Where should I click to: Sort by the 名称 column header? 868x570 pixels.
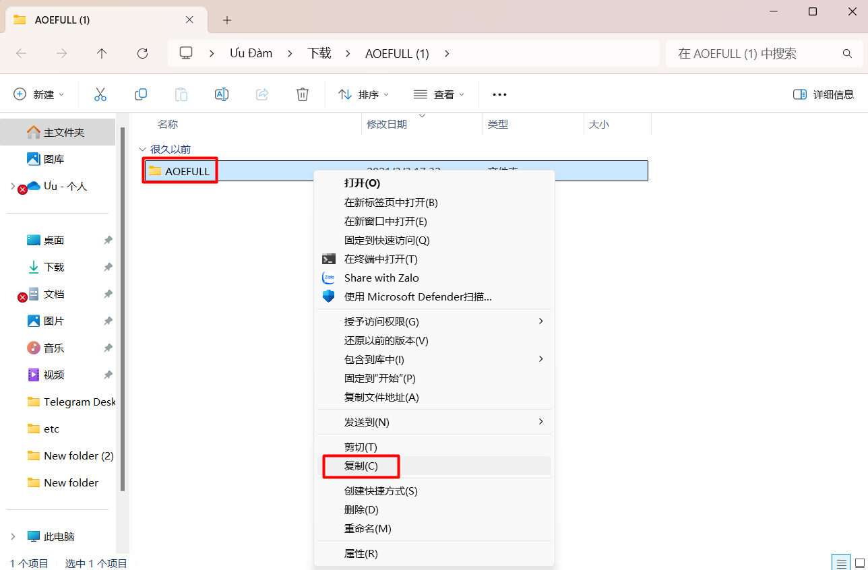pyautogui.click(x=168, y=125)
